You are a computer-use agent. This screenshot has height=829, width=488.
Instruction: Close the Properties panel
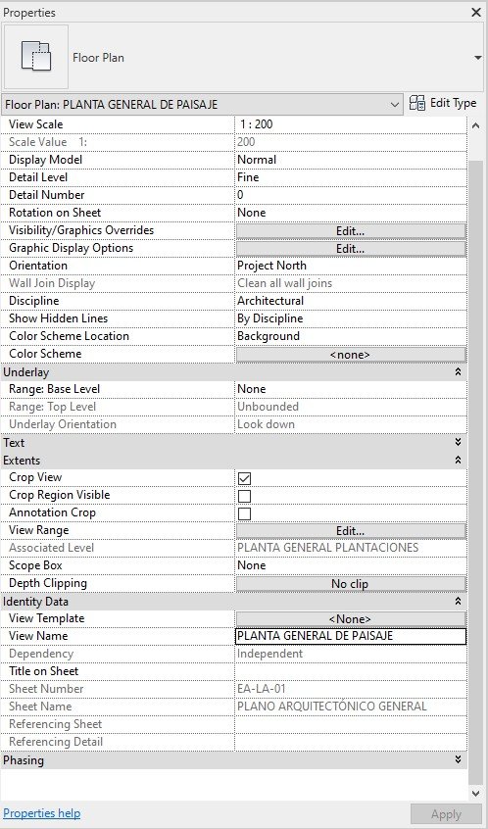click(x=476, y=12)
